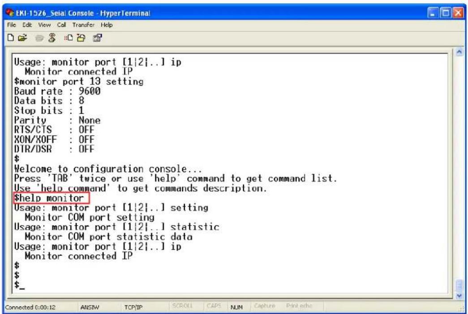Click the usage line ending in 'statistic'
The width and height of the screenshot is (468, 314).
117,227
